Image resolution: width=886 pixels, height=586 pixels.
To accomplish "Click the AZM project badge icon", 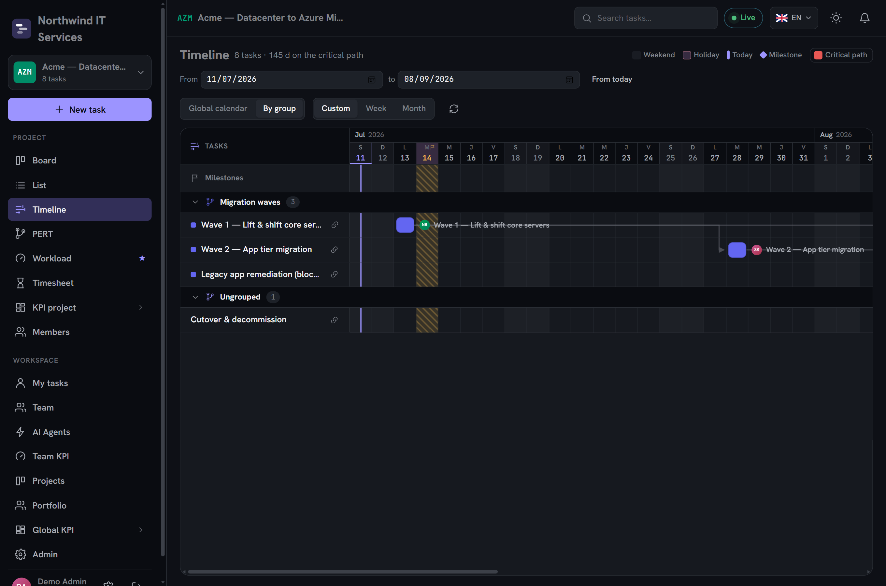I will click(x=25, y=72).
